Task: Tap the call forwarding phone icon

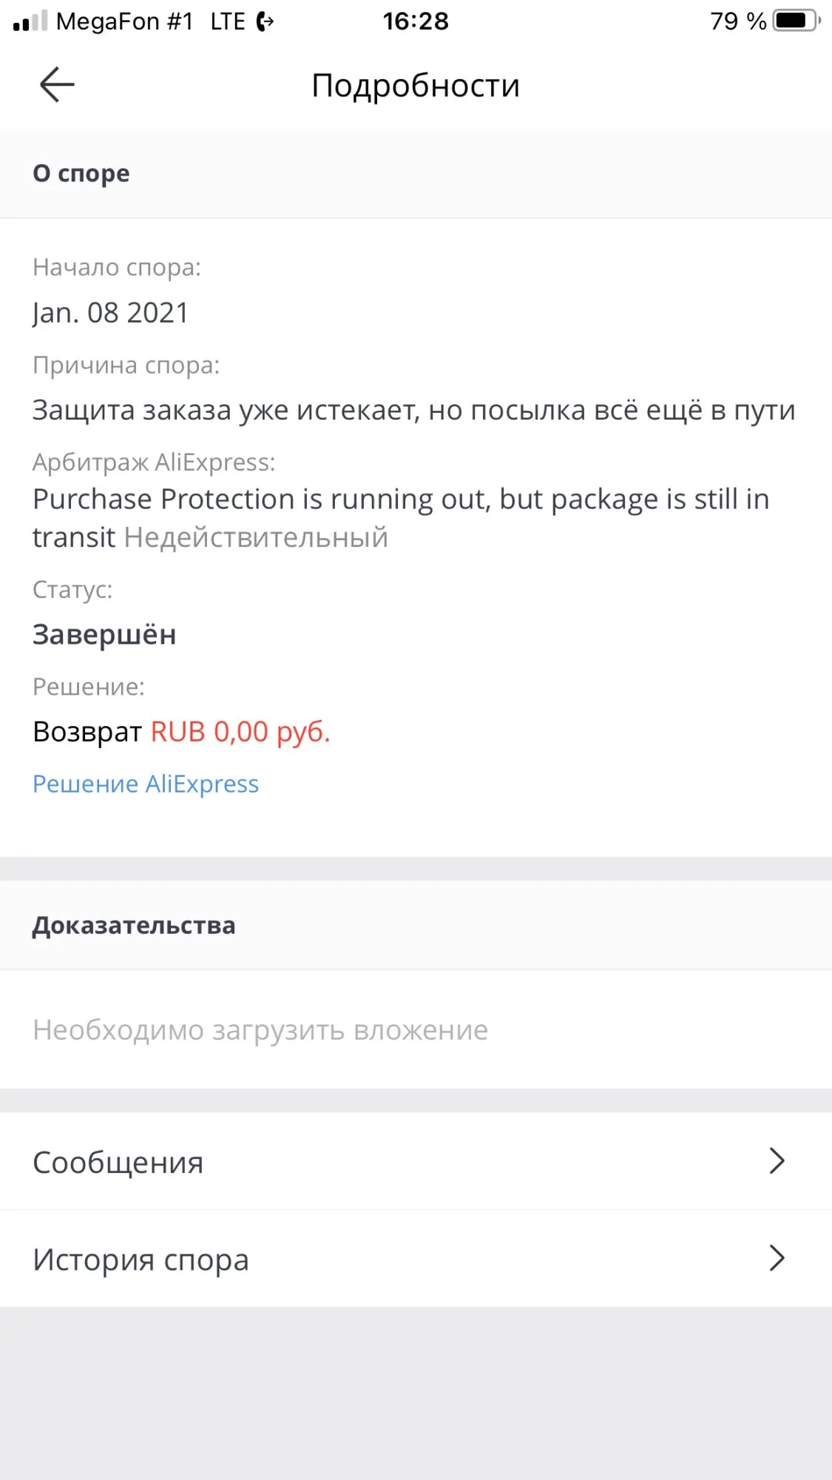Action: [265, 21]
